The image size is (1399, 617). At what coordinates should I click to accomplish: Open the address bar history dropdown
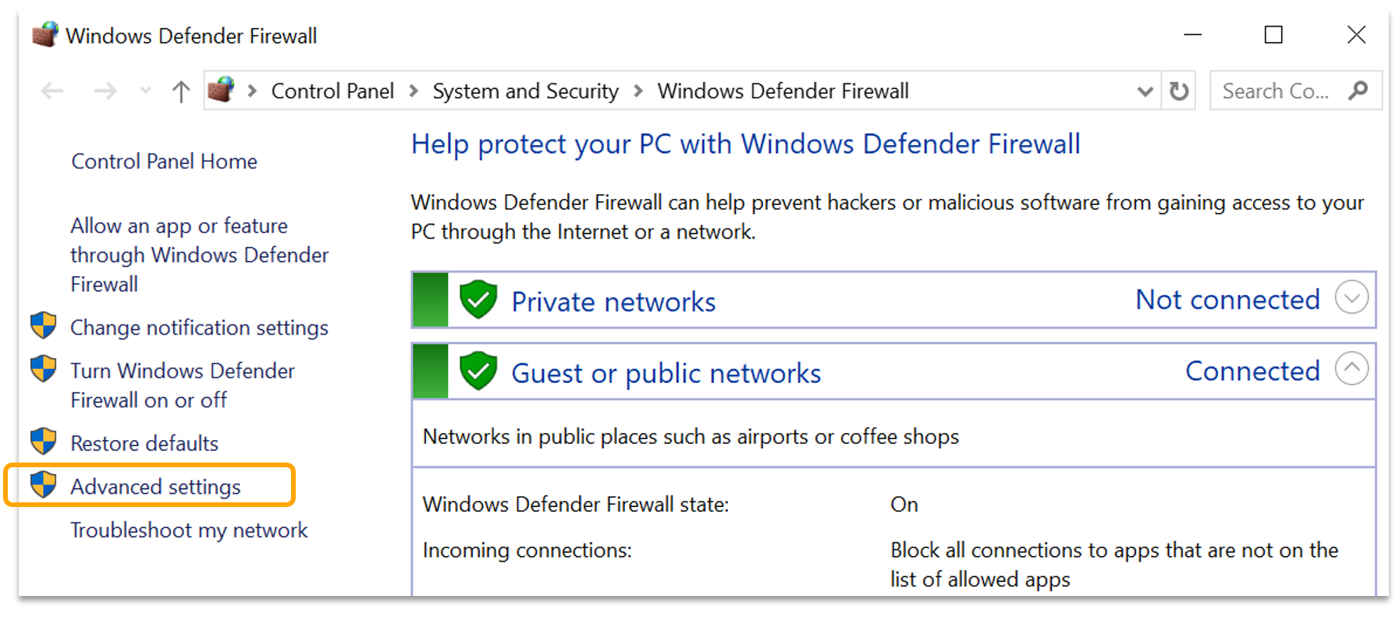tap(1145, 91)
